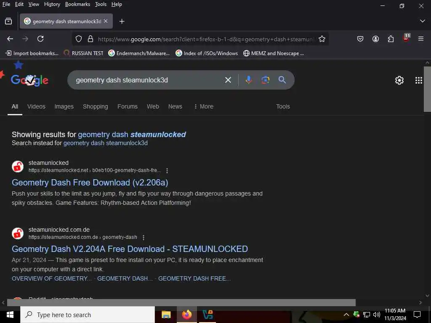The height and width of the screenshot is (323, 431).
Task: Open the Windows Start menu
Action: pyautogui.click(x=10, y=315)
